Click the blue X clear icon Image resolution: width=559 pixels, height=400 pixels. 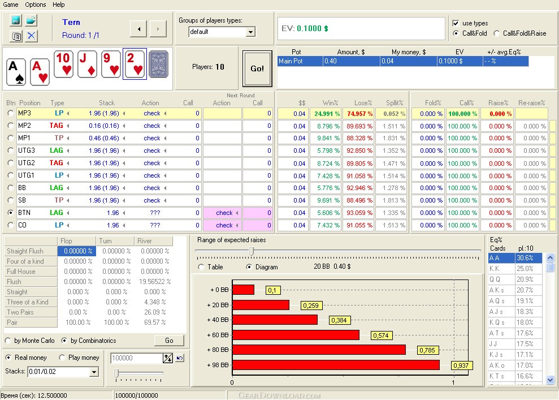pos(32,36)
